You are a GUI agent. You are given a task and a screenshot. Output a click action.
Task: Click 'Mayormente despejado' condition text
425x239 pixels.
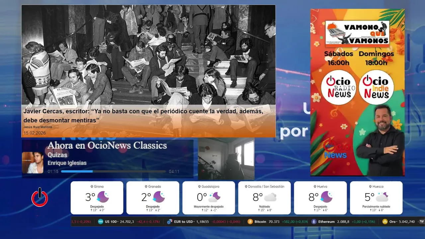(209, 206)
